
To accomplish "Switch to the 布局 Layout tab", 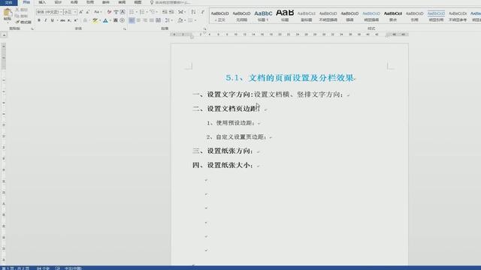I will pyautogui.click(x=74, y=2).
